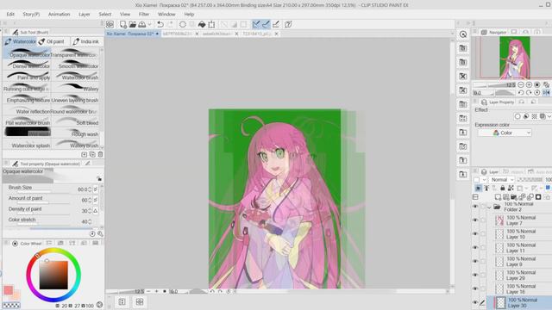
Task: Choose the Rough wash brush
Action: coord(75,133)
